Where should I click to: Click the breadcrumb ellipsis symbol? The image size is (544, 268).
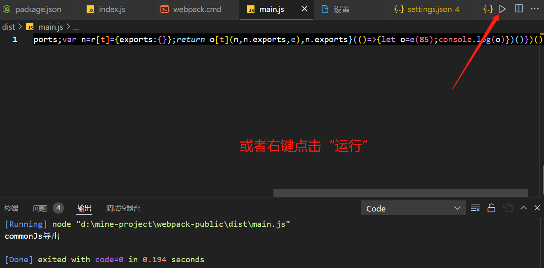(x=75, y=28)
